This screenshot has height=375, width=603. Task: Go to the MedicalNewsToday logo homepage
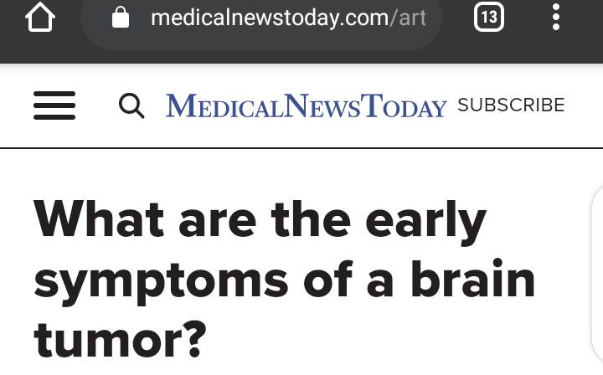(x=307, y=105)
